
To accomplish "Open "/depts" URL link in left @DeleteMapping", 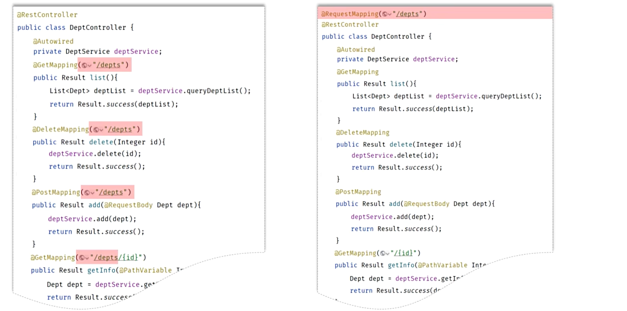I will pyautogui.click(x=120, y=129).
